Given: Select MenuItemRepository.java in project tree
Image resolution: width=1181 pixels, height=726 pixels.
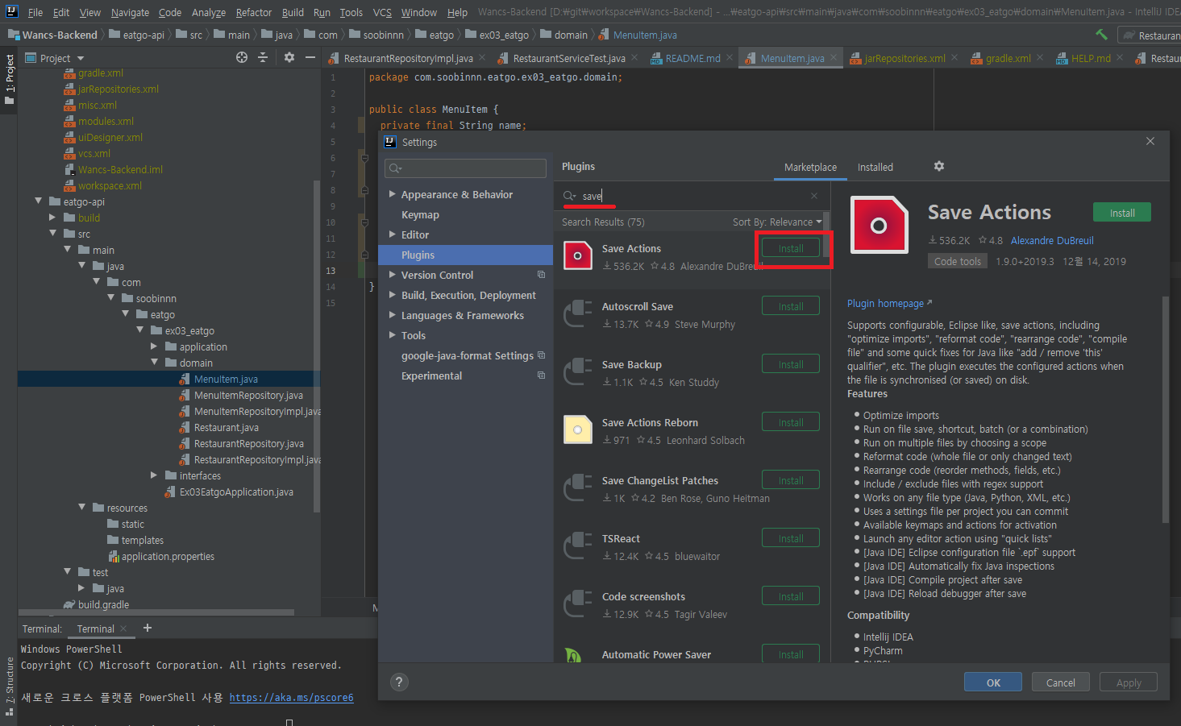Looking at the screenshot, I should pyautogui.click(x=248, y=395).
